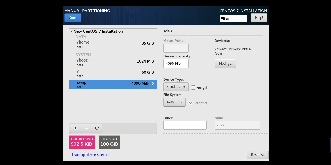This screenshot has width=331, height=165.
Task: Click the arrow chevron on swap row
Action: tap(153, 83)
